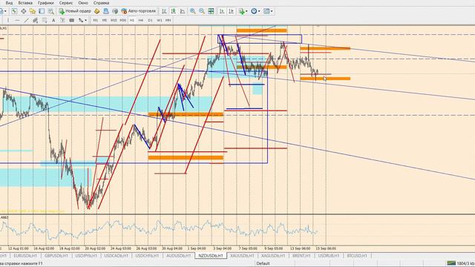Open the Вид menu

(x=9, y=3)
